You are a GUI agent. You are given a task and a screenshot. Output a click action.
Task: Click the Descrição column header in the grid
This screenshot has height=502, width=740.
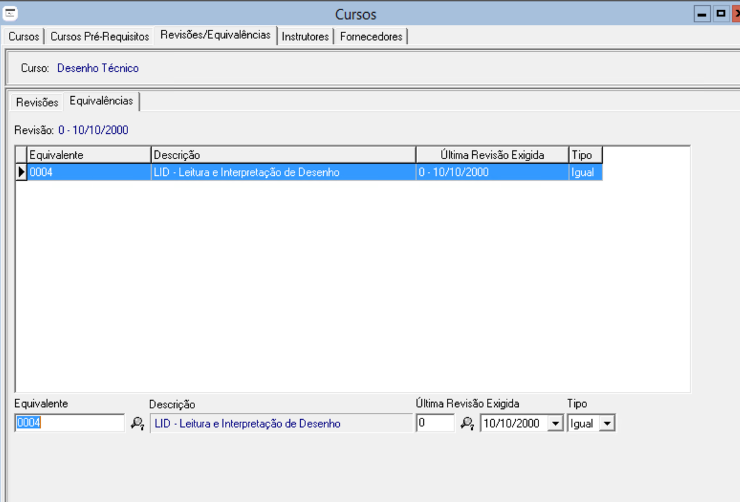click(283, 155)
